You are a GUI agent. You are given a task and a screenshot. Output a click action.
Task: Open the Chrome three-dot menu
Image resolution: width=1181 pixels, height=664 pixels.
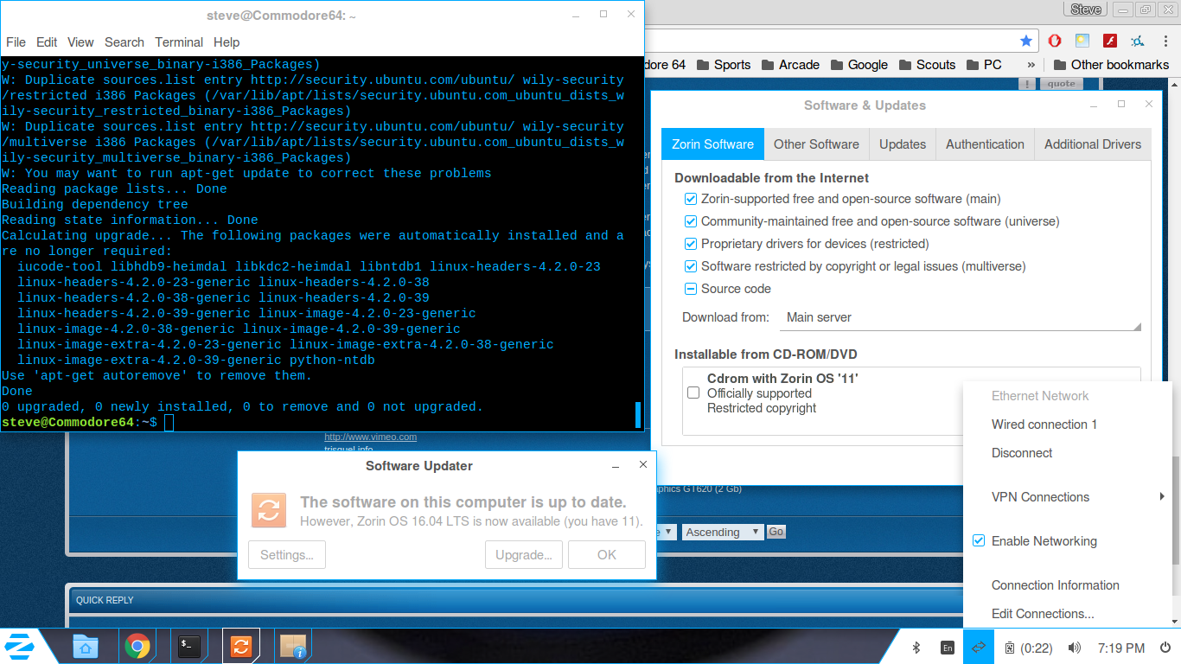pos(1165,41)
